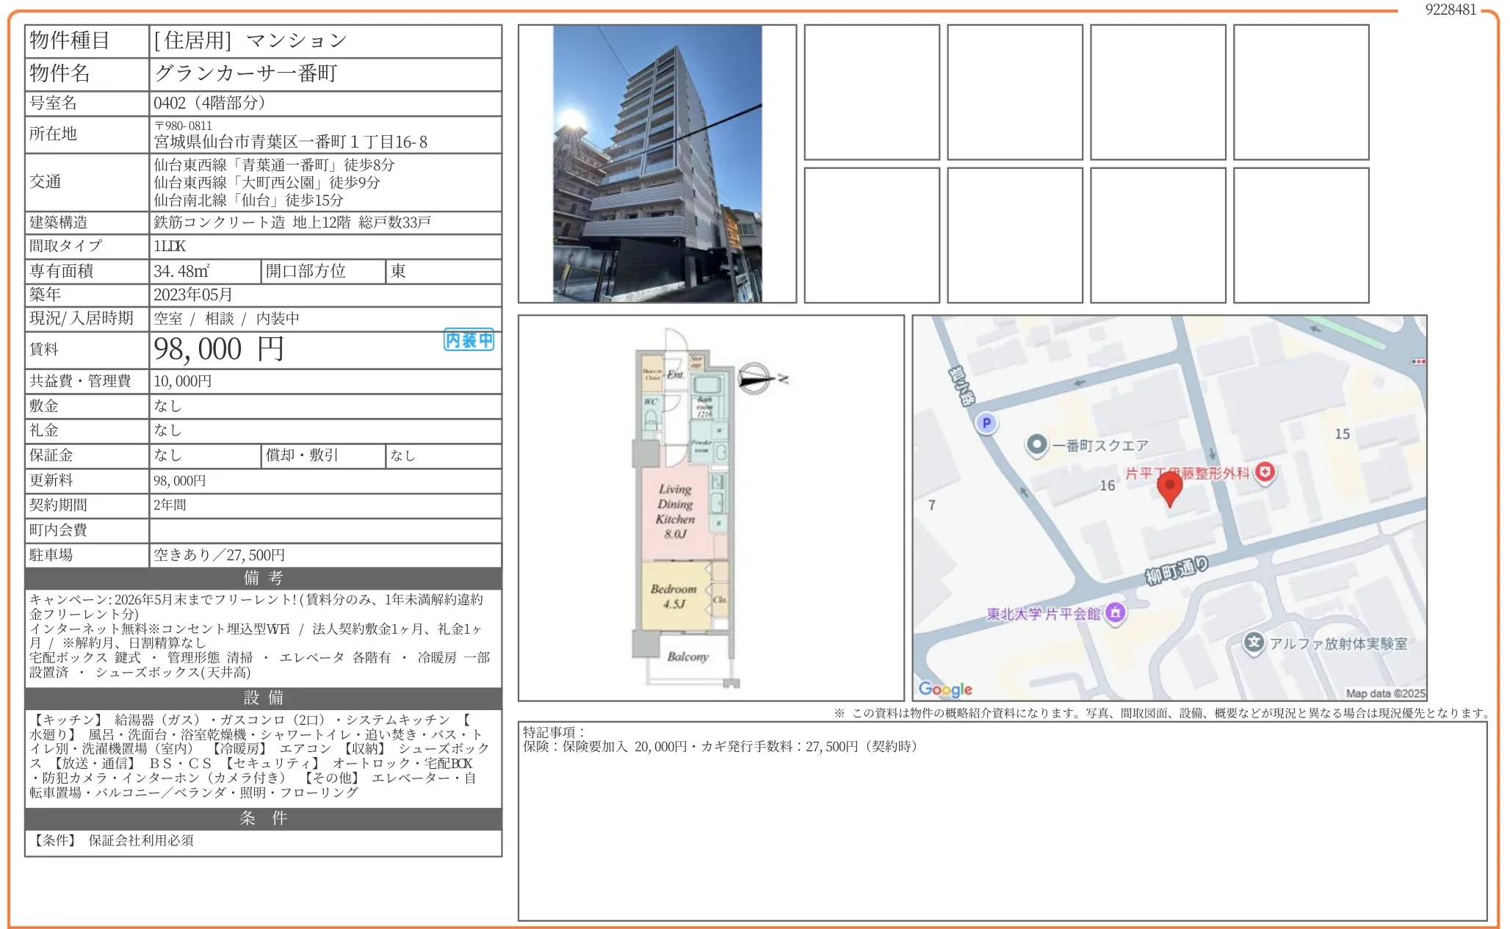The width and height of the screenshot is (1510, 929).
Task: Click the westbound arrow above 一番町スクエア
Action: point(1078,383)
